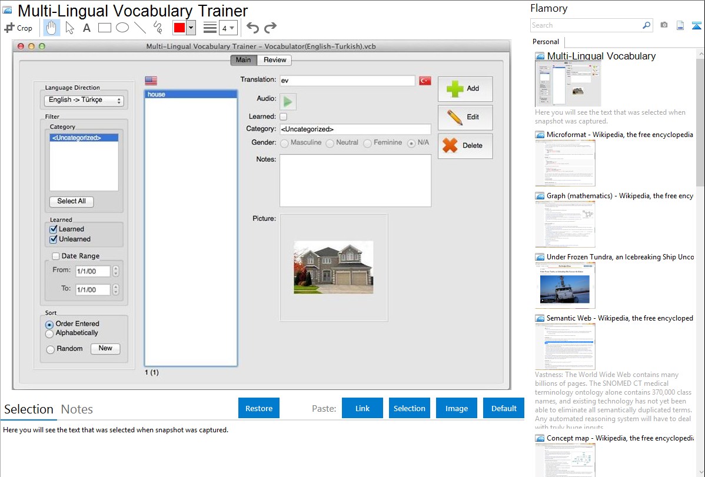Select the arrow pointer tool

[69, 28]
